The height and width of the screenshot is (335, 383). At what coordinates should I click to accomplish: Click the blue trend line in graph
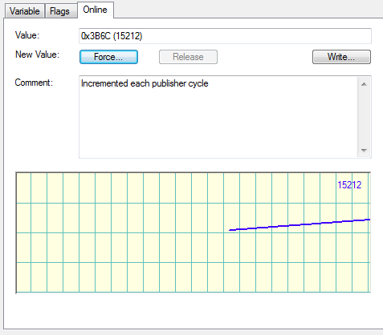point(299,224)
